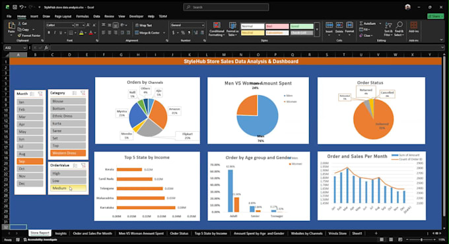Apply the Bad cell style
This screenshot has width=449, height=244.
tap(277, 26)
